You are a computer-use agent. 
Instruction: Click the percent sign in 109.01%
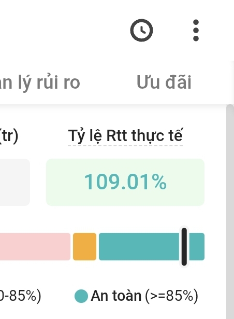[159, 182]
